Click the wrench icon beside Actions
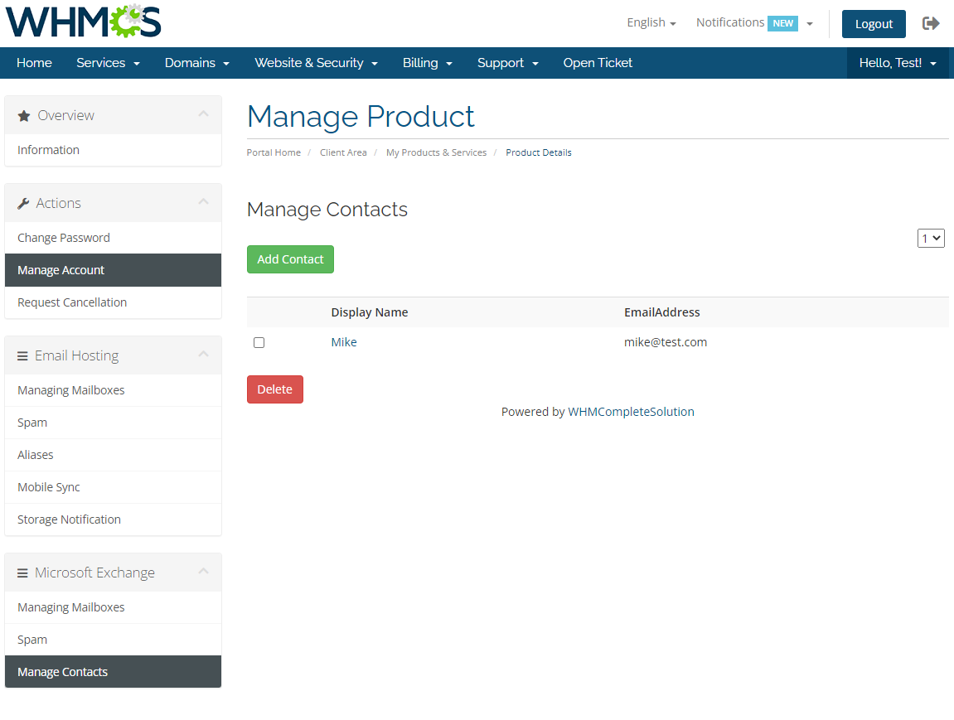This screenshot has height=720, width=954. coord(23,203)
